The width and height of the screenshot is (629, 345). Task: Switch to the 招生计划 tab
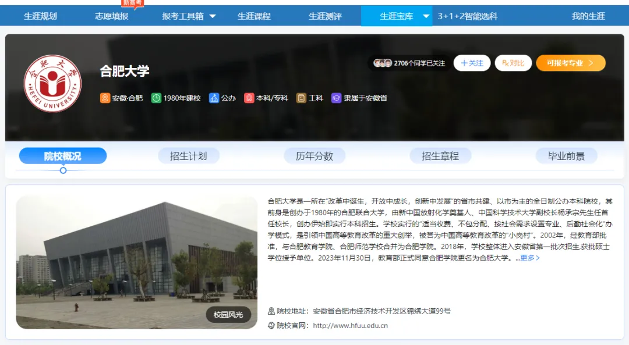(189, 156)
